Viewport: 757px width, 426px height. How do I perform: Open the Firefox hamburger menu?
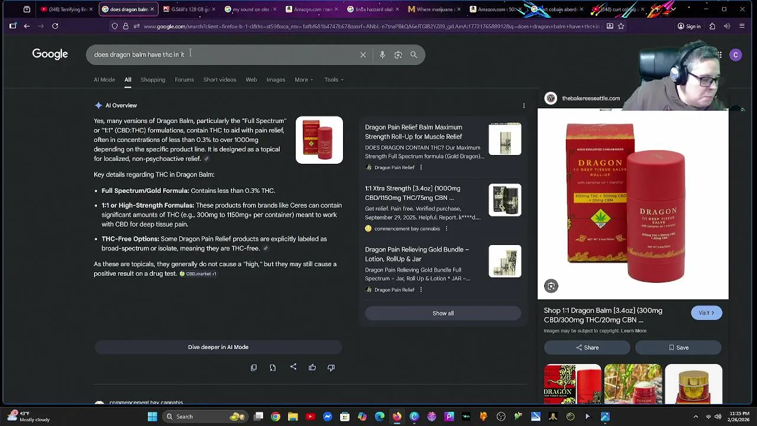click(x=742, y=26)
